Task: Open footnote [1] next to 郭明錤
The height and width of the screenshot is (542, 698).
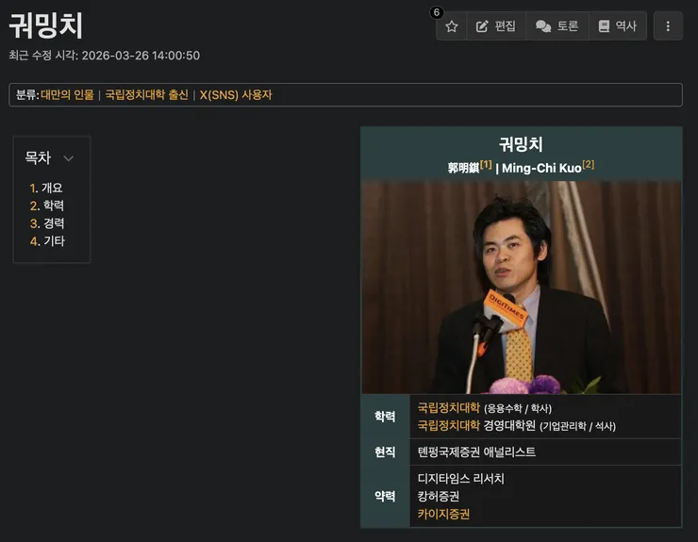Action: 486,164
